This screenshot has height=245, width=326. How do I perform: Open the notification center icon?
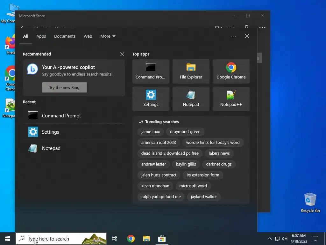pos(315,239)
